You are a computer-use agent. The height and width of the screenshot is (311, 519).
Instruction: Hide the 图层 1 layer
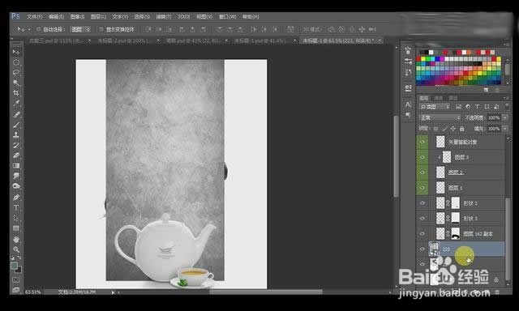[x=422, y=188]
